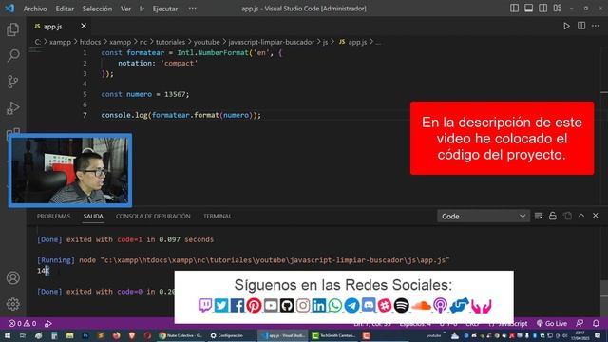This screenshot has height=342, width=608.
Task: Click the '14K' output result
Action: click(44, 271)
